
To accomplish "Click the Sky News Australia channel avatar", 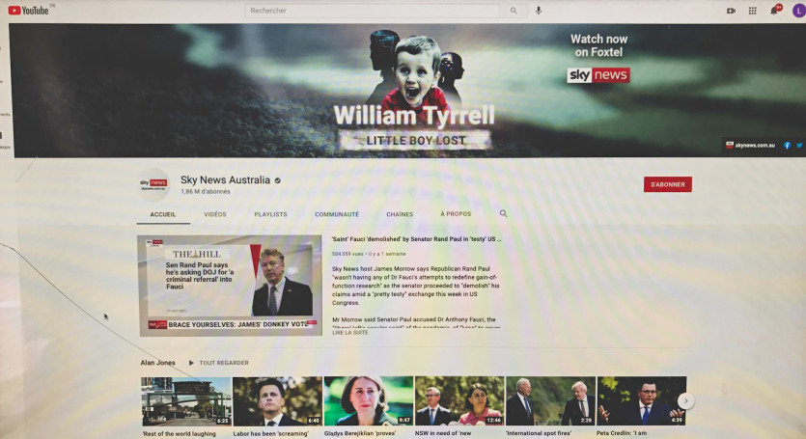I will 153,183.
